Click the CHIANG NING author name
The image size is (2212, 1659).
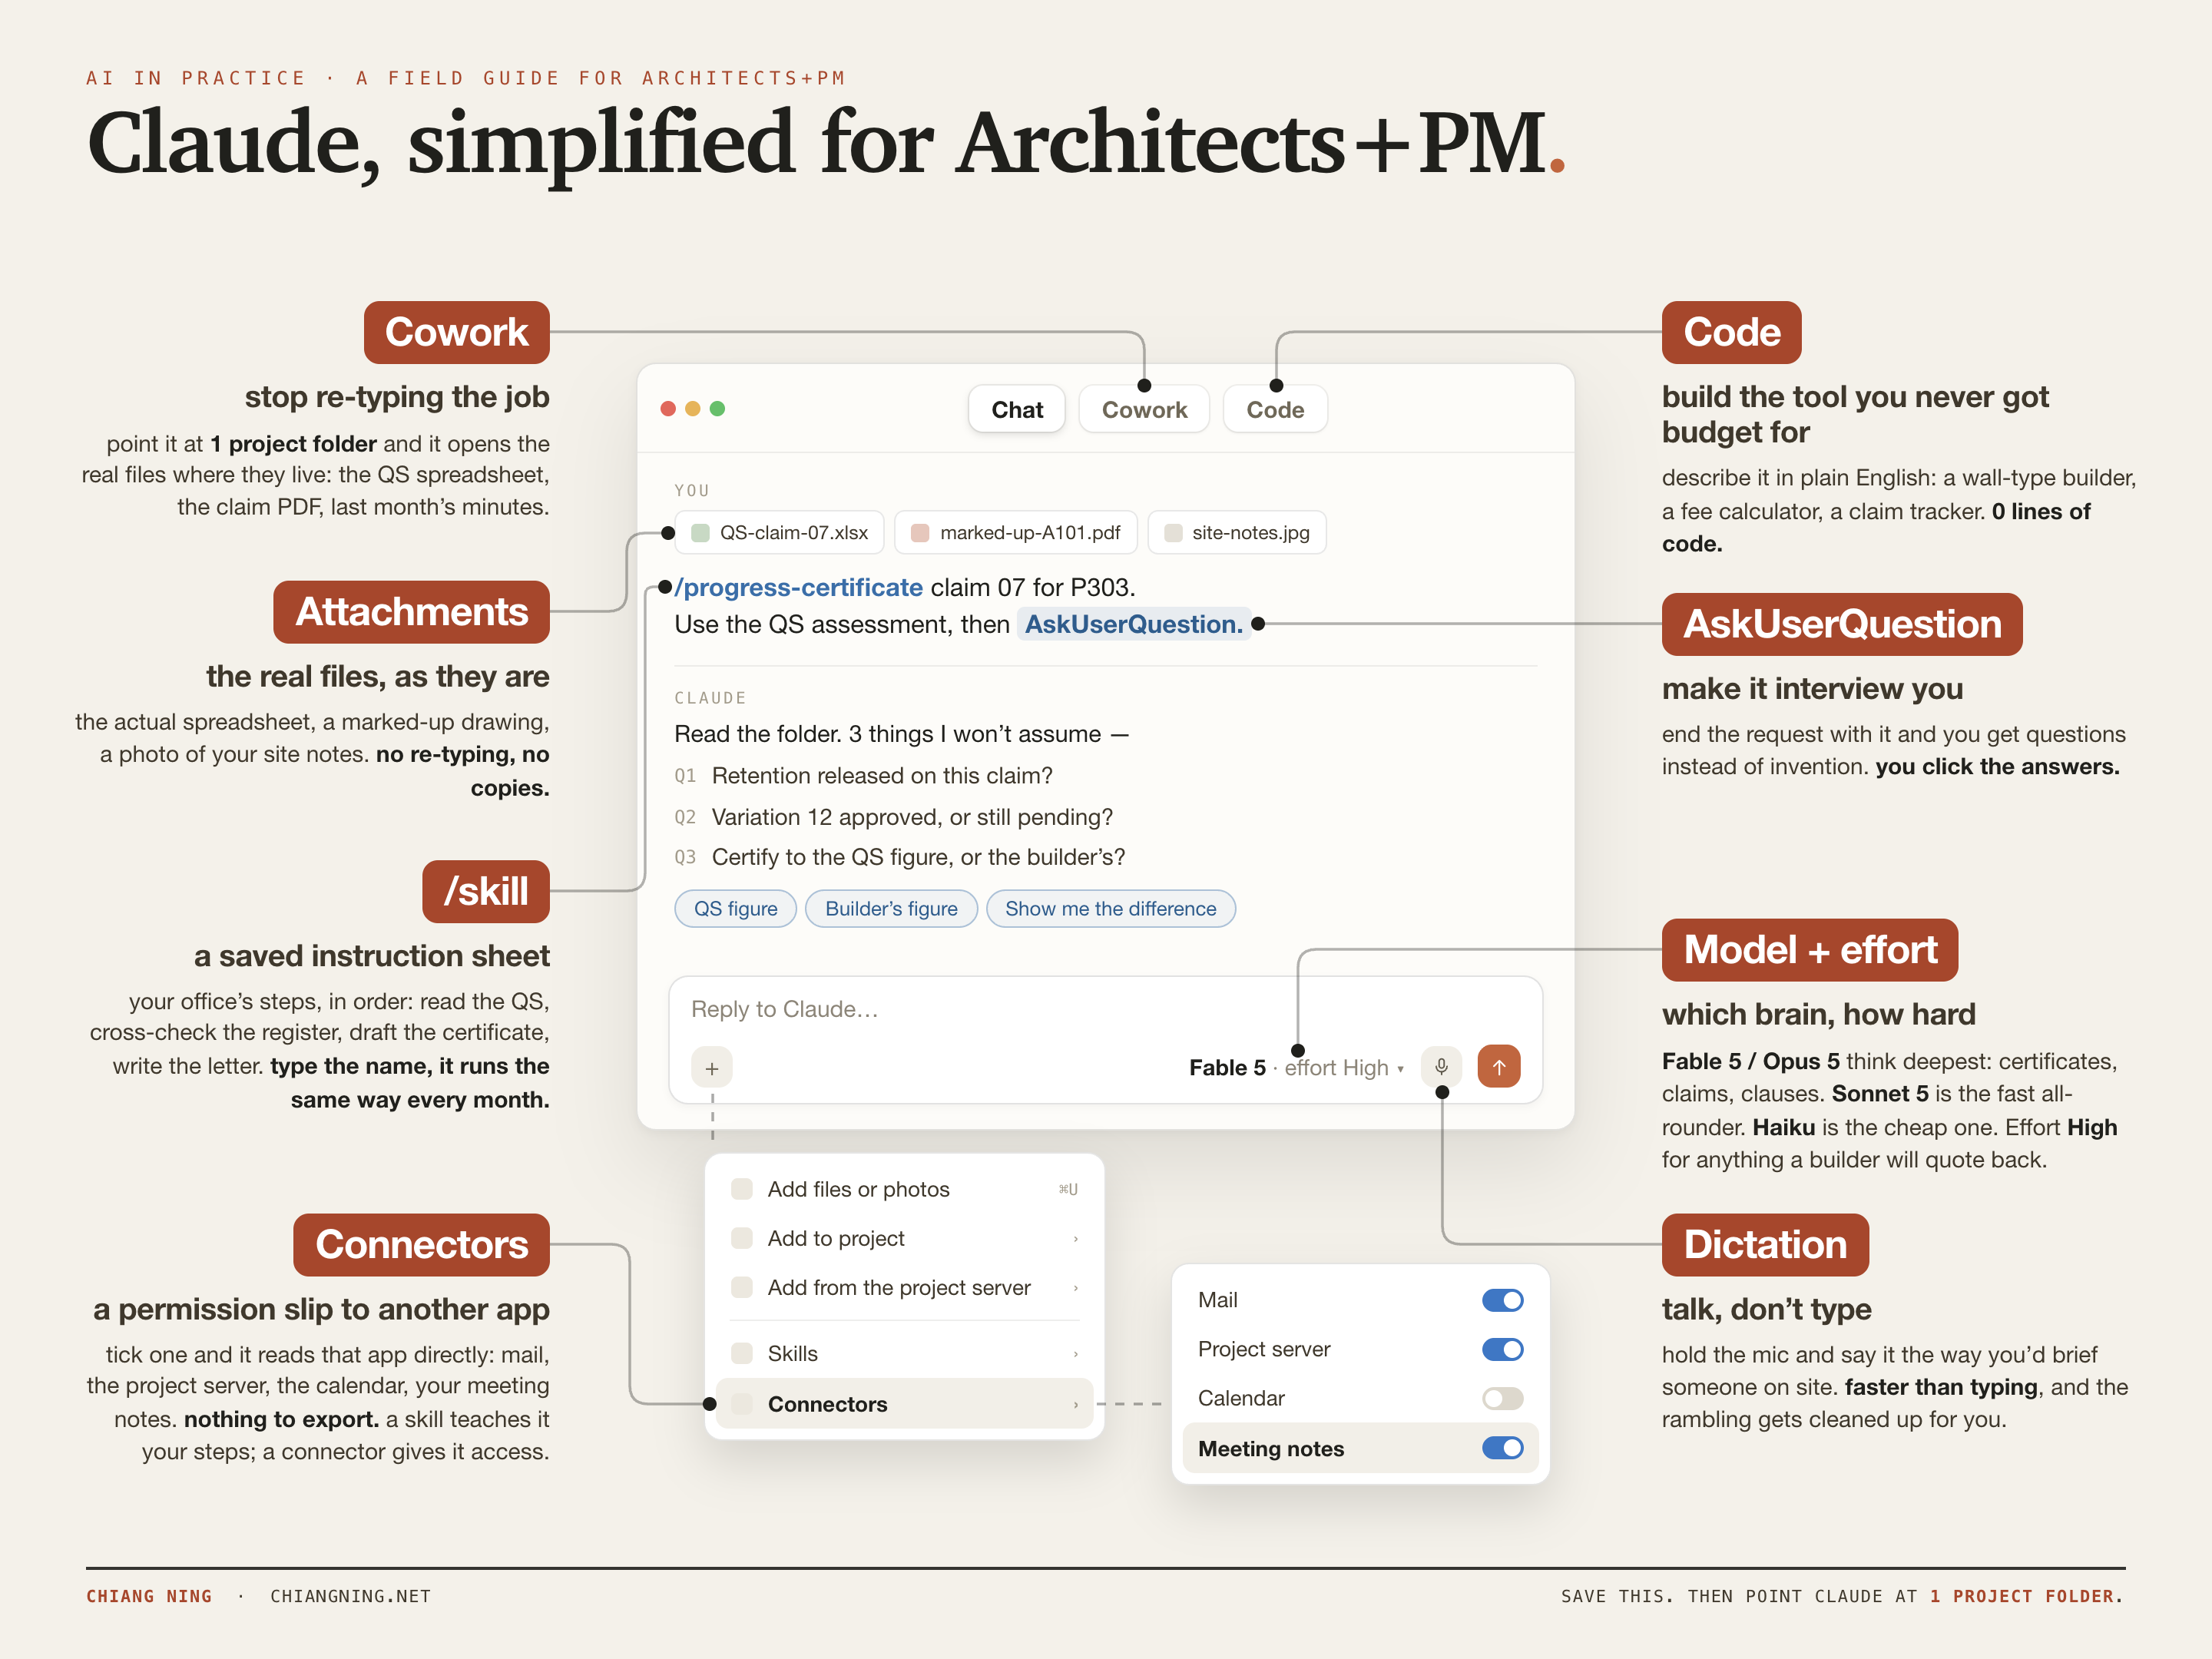tap(149, 1596)
